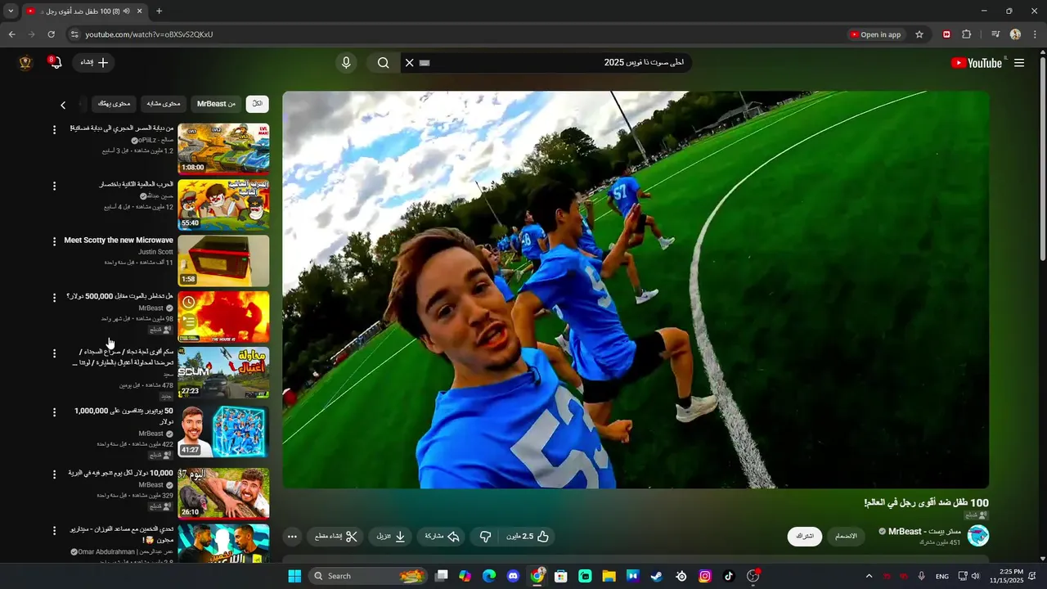This screenshot has height=589, width=1047.
Task: Bookmark this page with the star
Action: 919,34
